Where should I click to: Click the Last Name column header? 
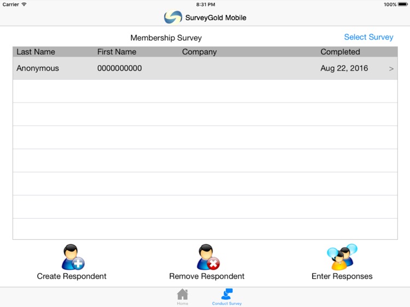coord(36,52)
